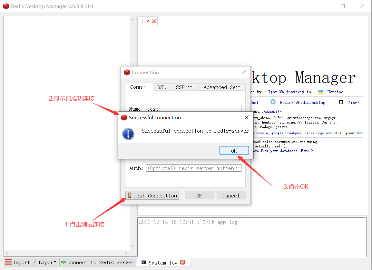Switch to the SSH tab
Viewport: 372px width, 270px height.
tap(184, 87)
